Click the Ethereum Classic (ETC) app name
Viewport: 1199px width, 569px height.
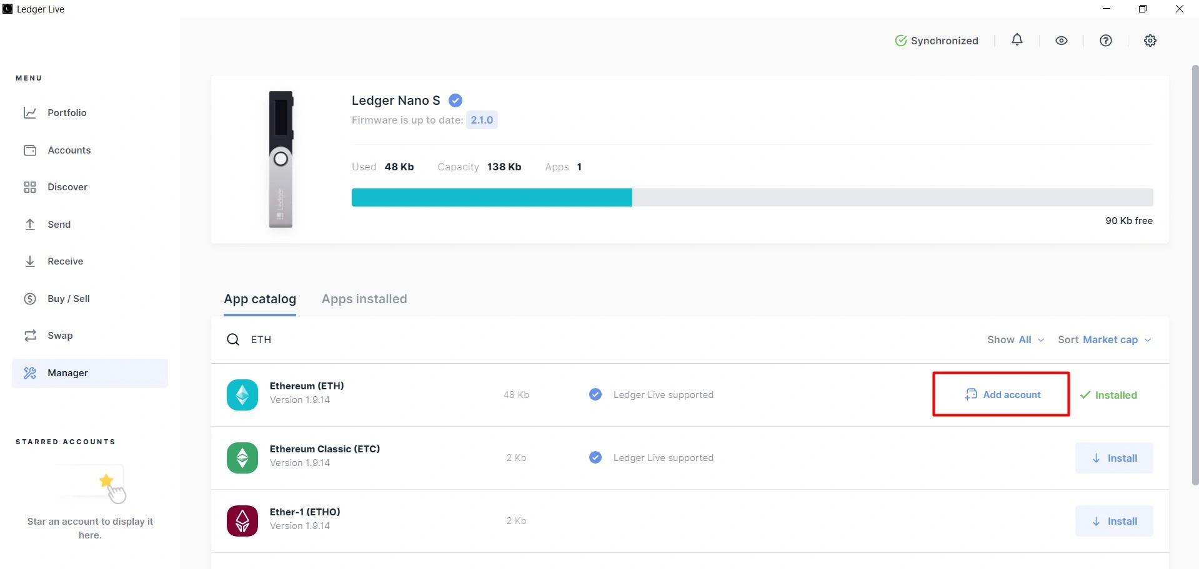[x=325, y=449]
